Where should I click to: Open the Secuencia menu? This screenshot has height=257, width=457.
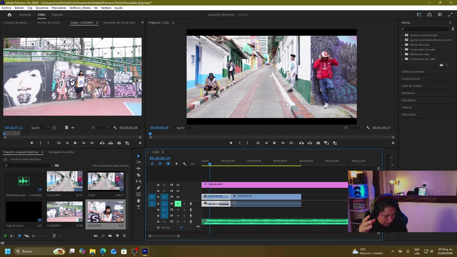tap(42, 8)
